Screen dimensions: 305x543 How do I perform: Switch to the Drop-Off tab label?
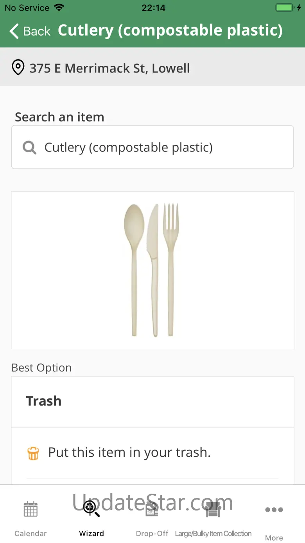click(152, 533)
